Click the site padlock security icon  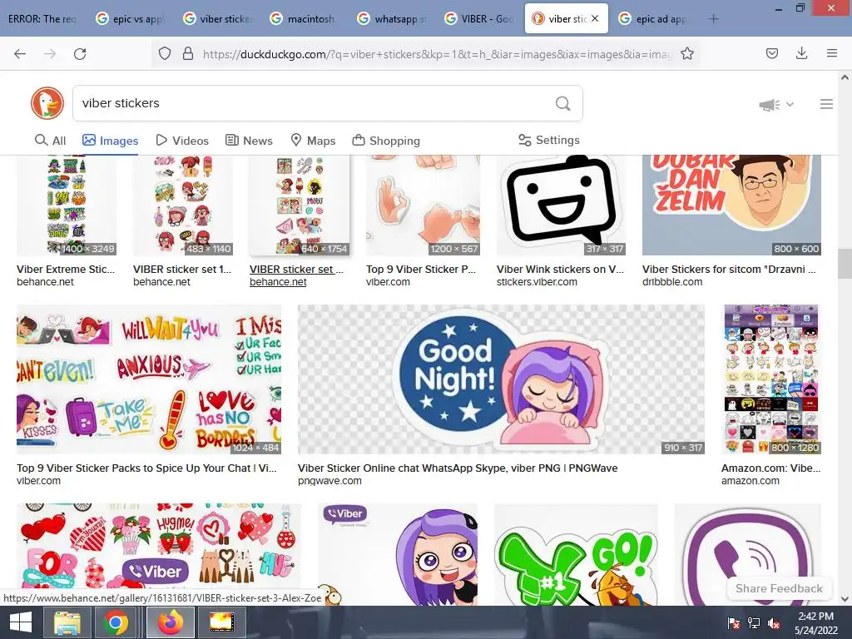coord(188,54)
